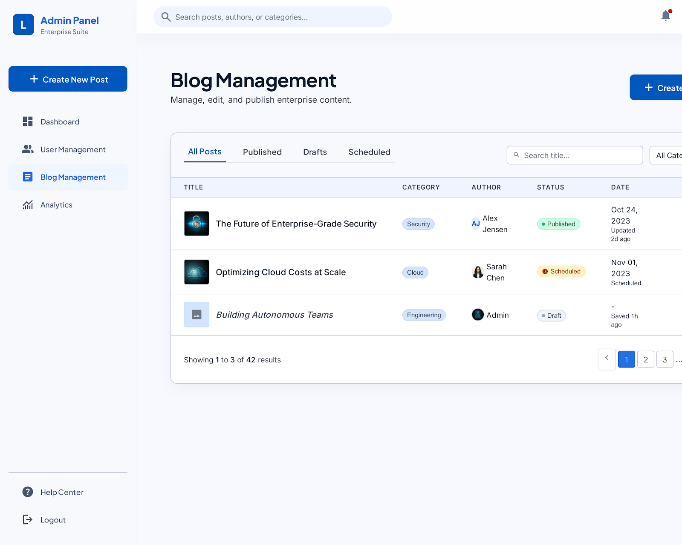Click the Building Autonomous Teams placeholder image
The height and width of the screenshot is (545, 682).
197,315
